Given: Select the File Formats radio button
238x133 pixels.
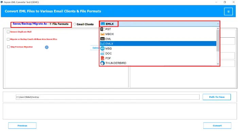Looking at the screenshot, I should pos(51,24).
